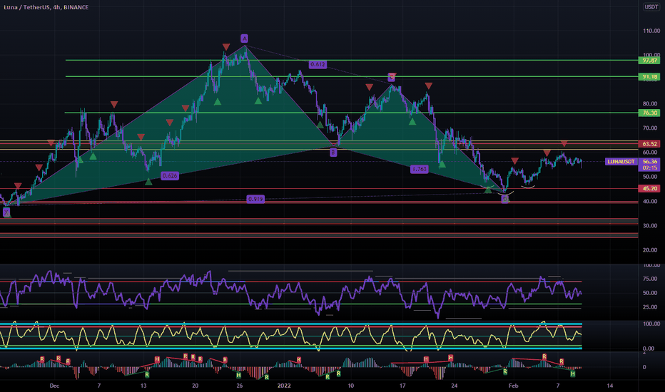Click the 17 date on time axis
Viewport: 665px width, 392px height.
(x=402, y=386)
